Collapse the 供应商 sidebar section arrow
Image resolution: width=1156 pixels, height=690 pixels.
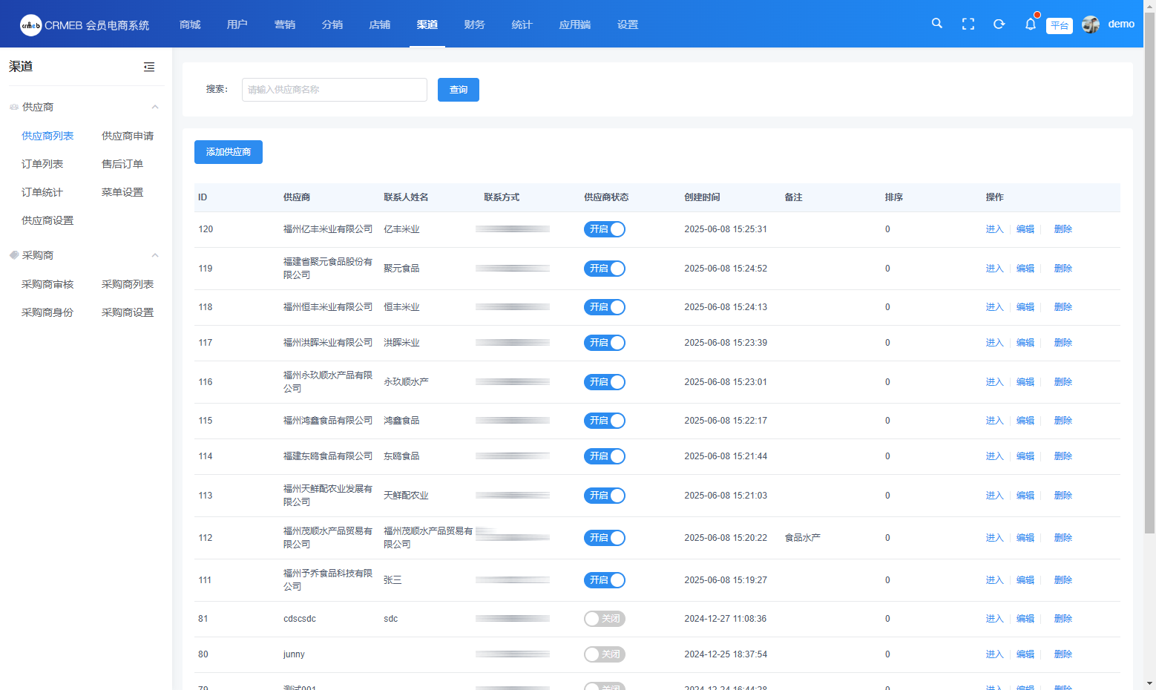click(155, 107)
